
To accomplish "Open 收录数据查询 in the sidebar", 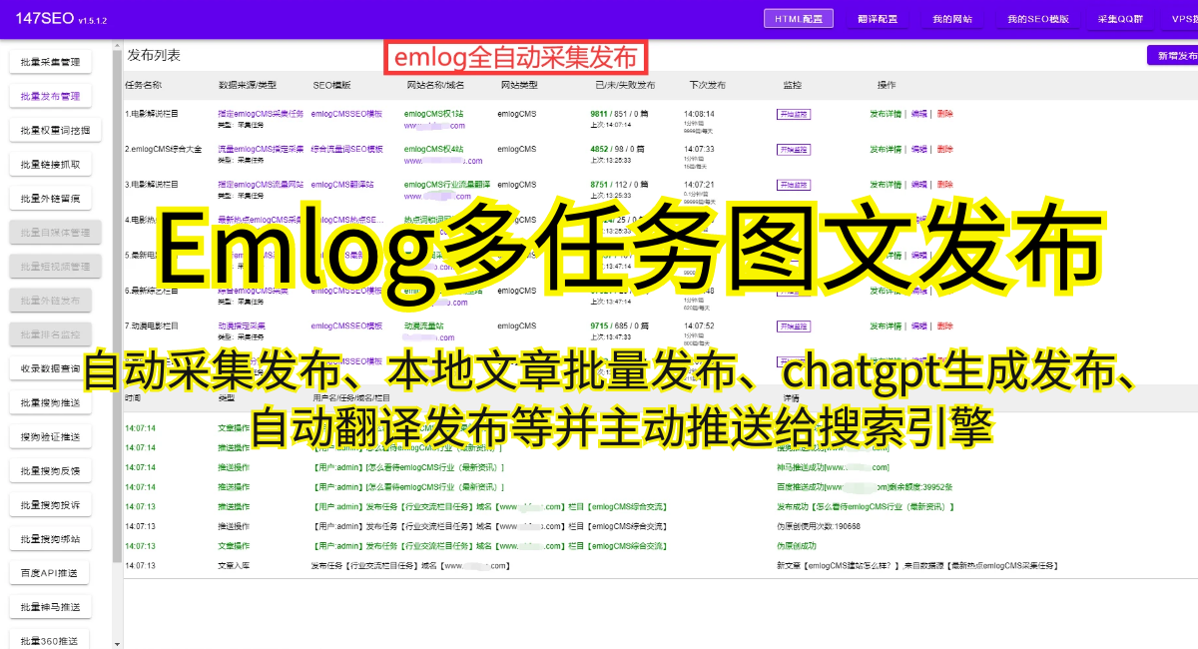I will click(x=50, y=368).
